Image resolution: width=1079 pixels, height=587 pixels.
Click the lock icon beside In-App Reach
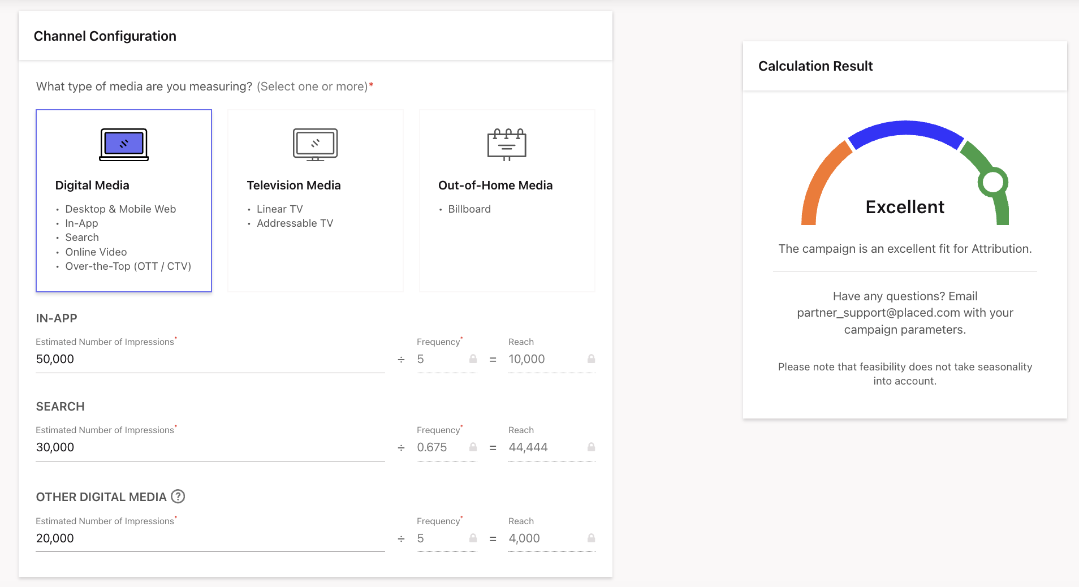tap(591, 359)
